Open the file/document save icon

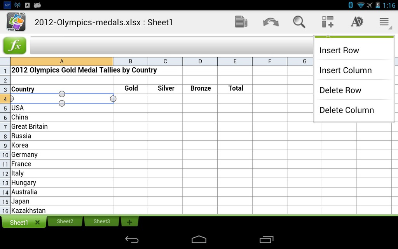(x=241, y=22)
